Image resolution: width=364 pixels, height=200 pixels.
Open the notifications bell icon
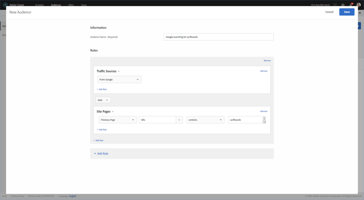pyautogui.click(x=351, y=5)
